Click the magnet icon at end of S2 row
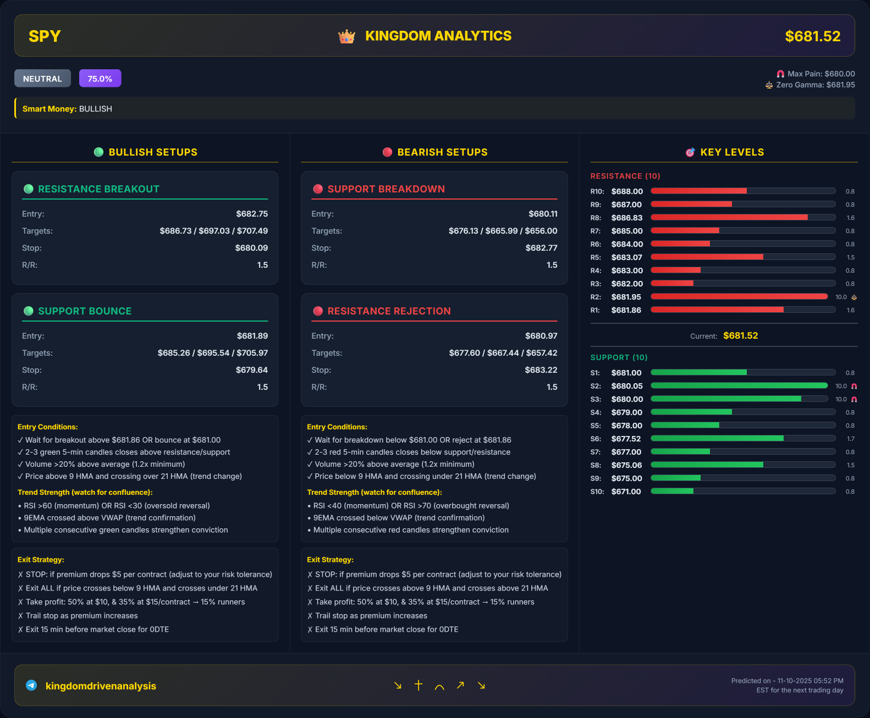The width and height of the screenshot is (870, 718). pyautogui.click(x=854, y=386)
